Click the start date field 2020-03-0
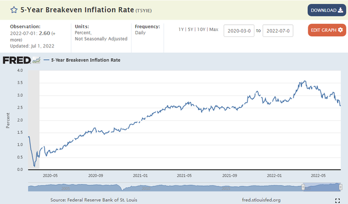 [x=239, y=31]
